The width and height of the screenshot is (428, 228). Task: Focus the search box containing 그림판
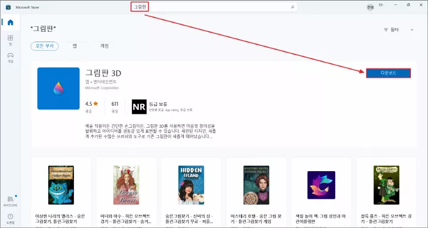tap(214, 7)
